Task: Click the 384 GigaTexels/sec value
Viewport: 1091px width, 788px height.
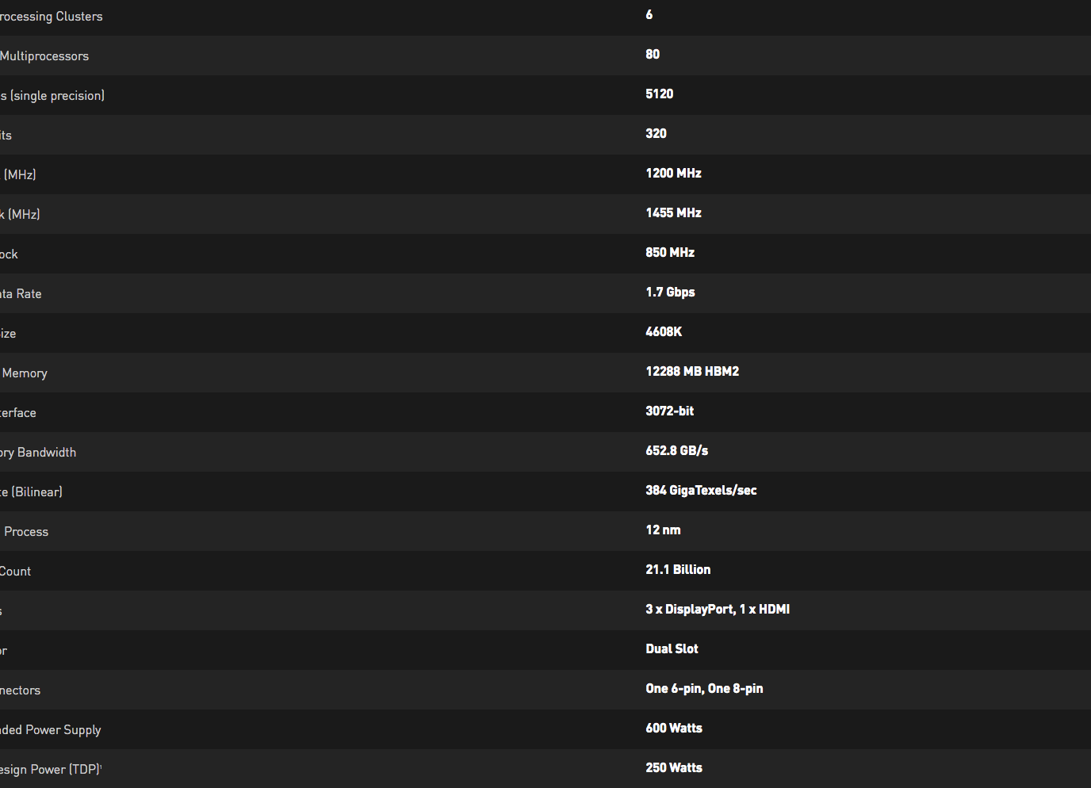Action: 701,490
